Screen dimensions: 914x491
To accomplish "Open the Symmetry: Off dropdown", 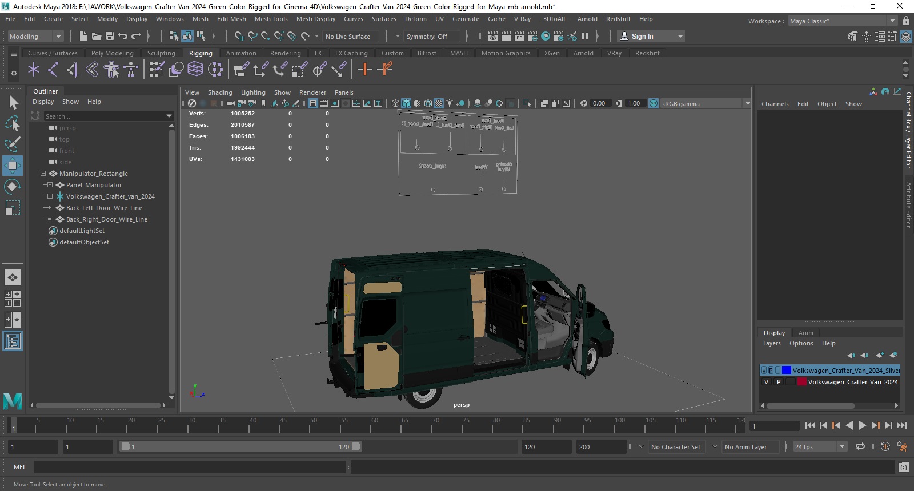I will pos(432,36).
